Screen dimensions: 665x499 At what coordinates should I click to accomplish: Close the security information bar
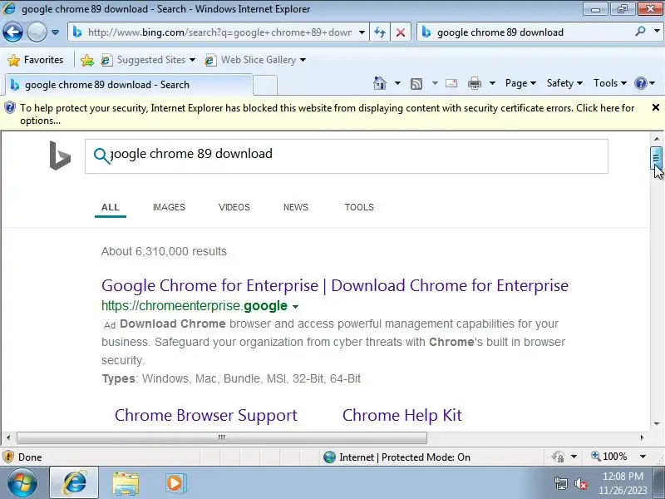pyautogui.click(x=656, y=107)
